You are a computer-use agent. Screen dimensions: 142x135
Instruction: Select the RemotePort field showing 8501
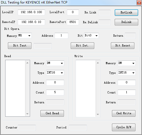(73, 22)
